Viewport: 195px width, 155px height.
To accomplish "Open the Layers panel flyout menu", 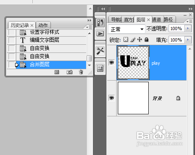I will click(x=189, y=22).
